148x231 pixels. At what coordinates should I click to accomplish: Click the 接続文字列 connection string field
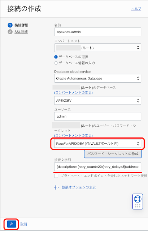click(x=97, y=167)
